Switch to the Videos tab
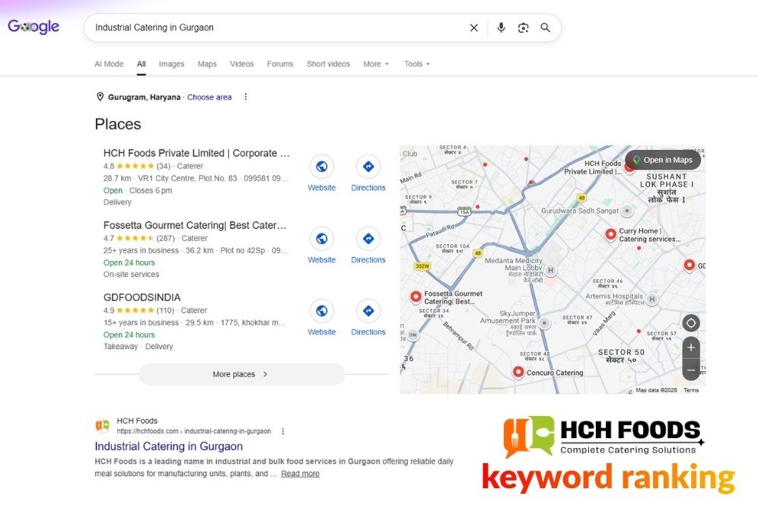The image size is (758, 505). (x=242, y=64)
